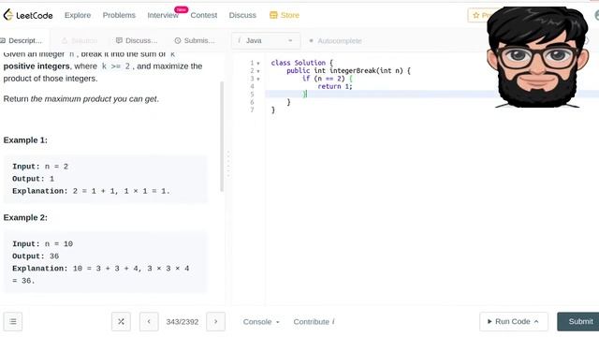This screenshot has height=337, width=599.
Task: Click the 343/2392 problem counter
Action: [183, 322]
